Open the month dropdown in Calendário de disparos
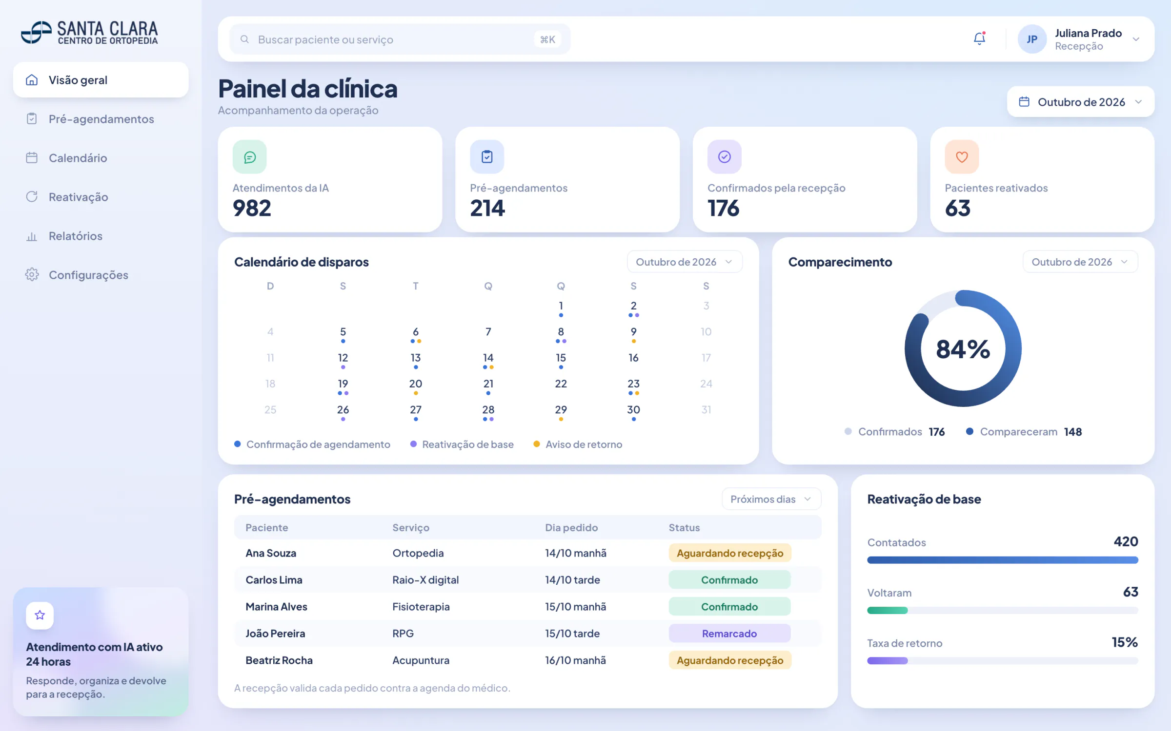This screenshot has width=1171, height=731. [x=685, y=262]
